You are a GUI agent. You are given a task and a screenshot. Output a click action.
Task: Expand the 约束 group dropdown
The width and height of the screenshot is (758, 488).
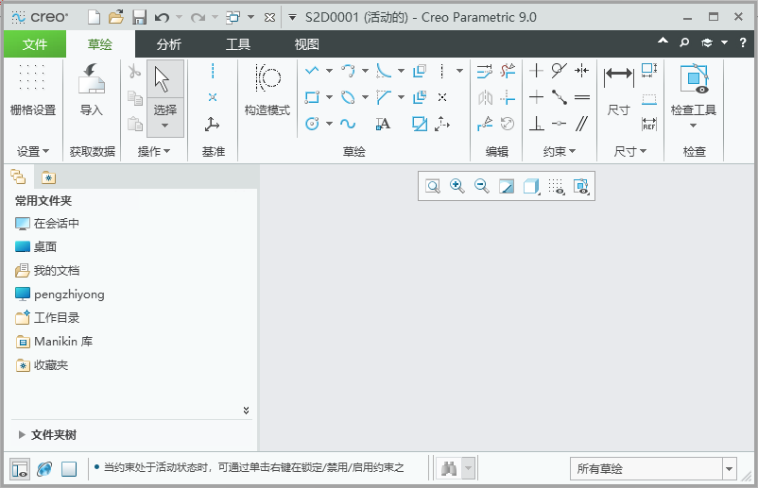(x=559, y=152)
